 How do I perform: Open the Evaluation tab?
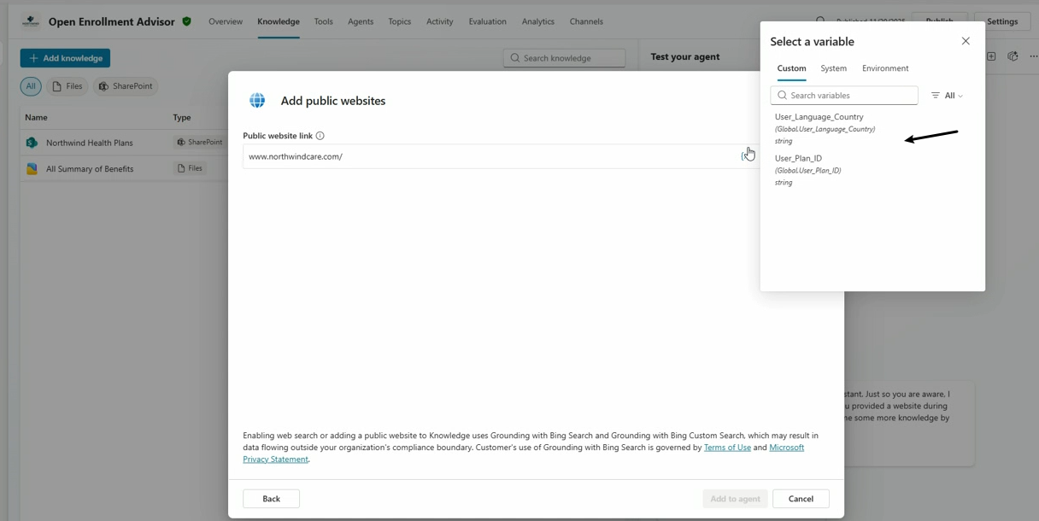click(488, 21)
